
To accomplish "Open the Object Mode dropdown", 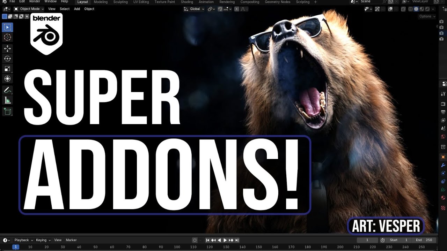I will pyautogui.click(x=29, y=9).
